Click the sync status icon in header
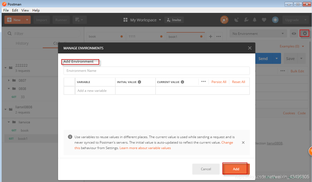Viewport: 312px width, 182px height. click(x=224, y=20)
